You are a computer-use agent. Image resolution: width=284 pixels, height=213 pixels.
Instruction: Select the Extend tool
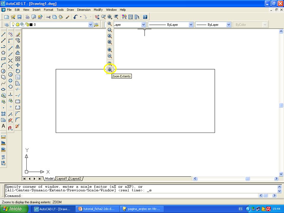click(x=18, y=96)
